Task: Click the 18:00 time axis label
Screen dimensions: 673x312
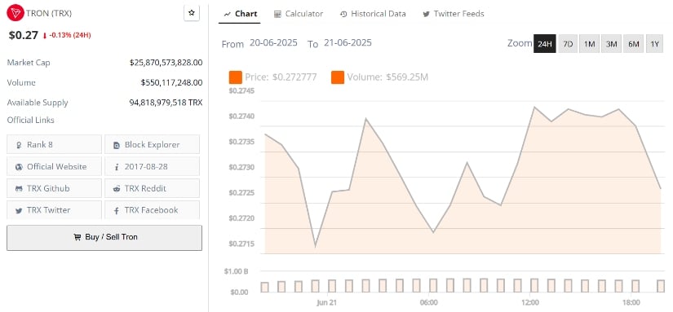Action: pyautogui.click(x=632, y=302)
